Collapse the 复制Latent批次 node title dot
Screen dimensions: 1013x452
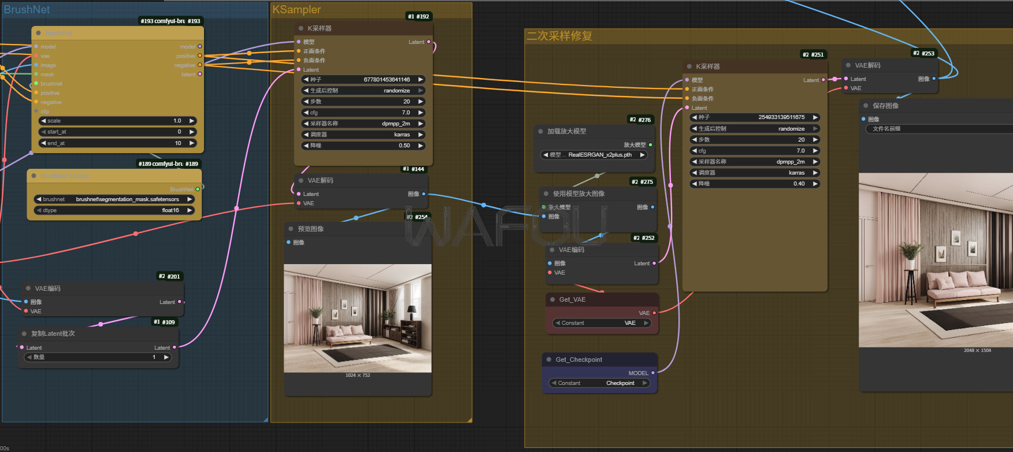tap(24, 334)
